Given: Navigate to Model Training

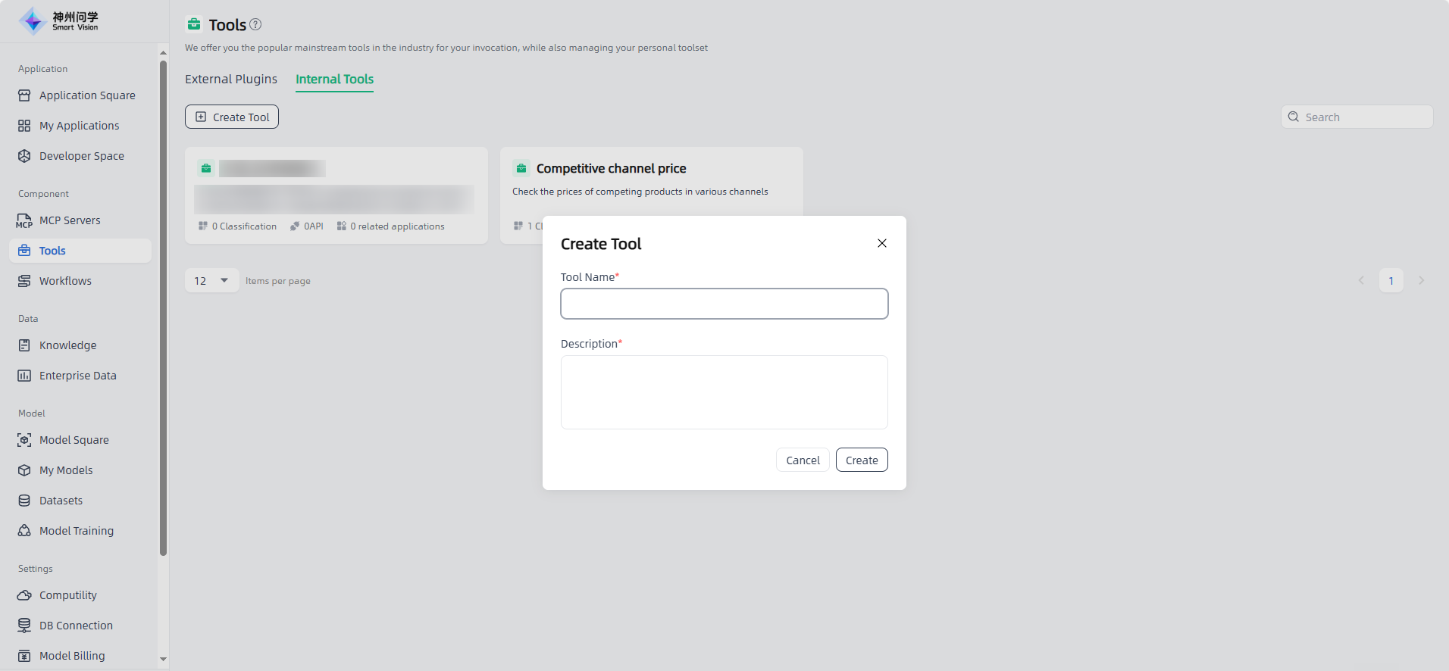Looking at the screenshot, I should point(76,531).
